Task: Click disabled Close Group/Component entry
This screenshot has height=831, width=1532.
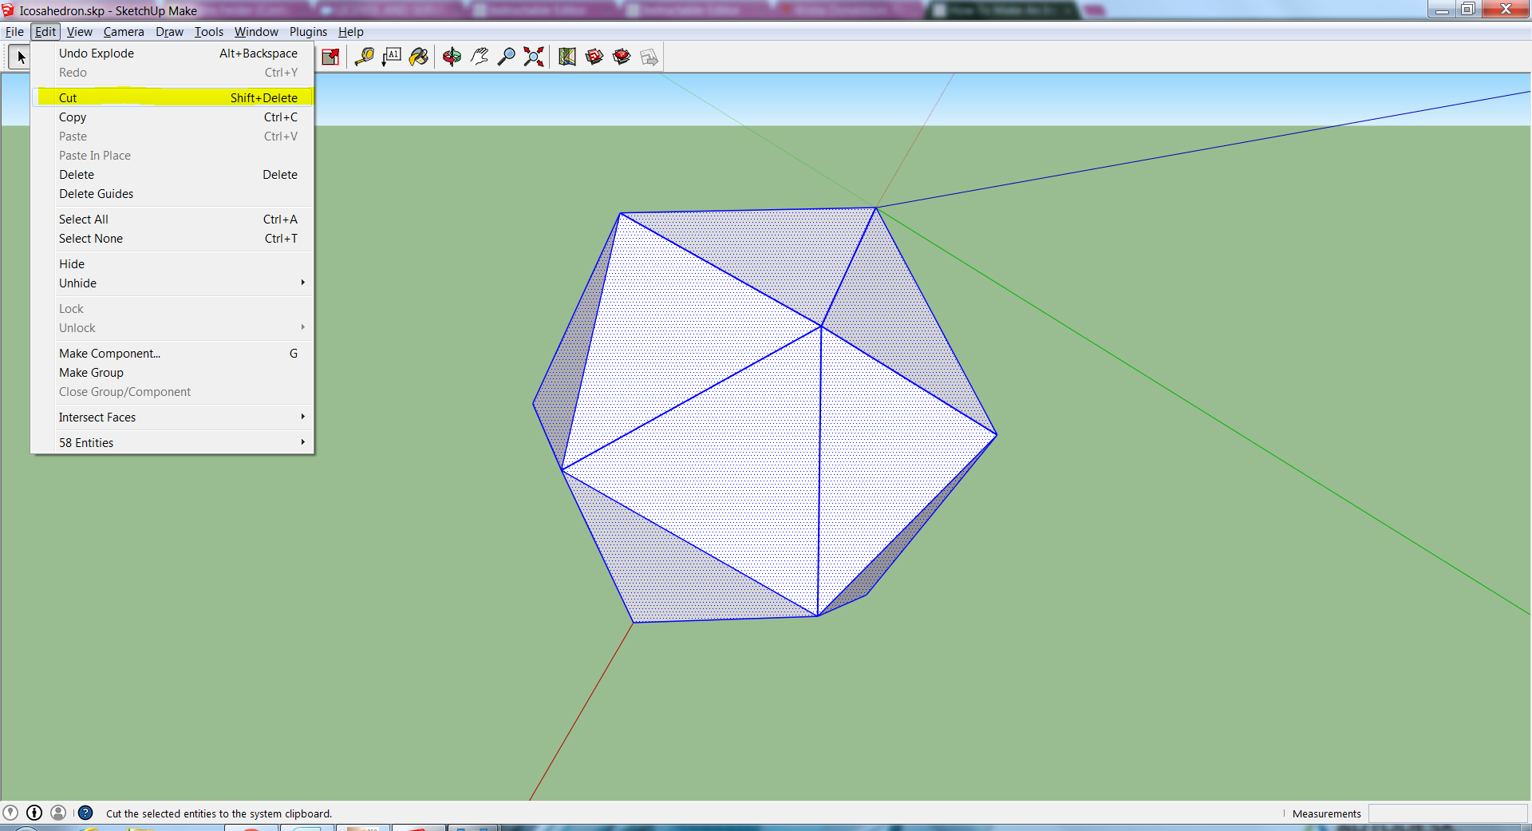Action: [172, 392]
